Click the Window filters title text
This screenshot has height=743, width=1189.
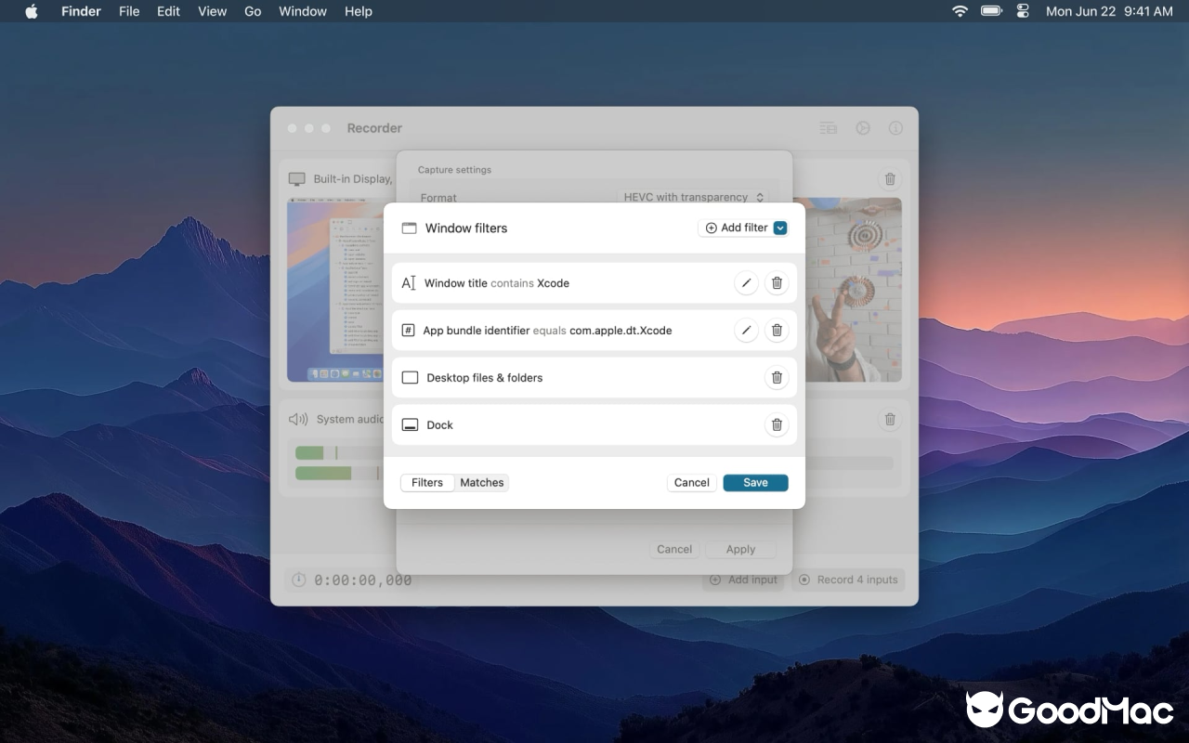tap(466, 228)
